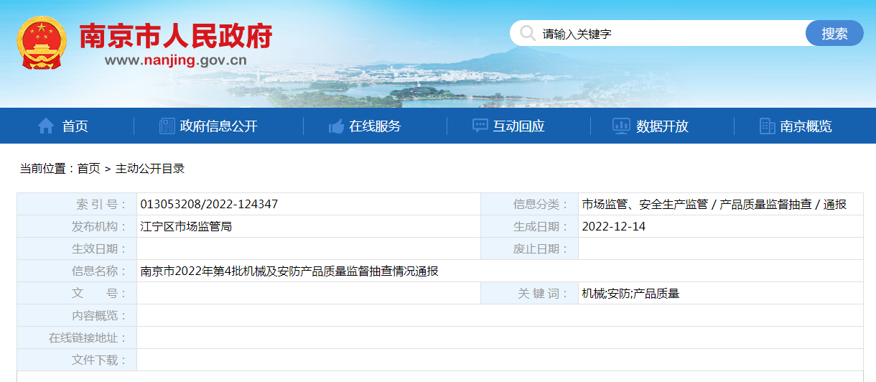Click the national emblem logo
Screen dimensions: 876x382
click(x=40, y=43)
